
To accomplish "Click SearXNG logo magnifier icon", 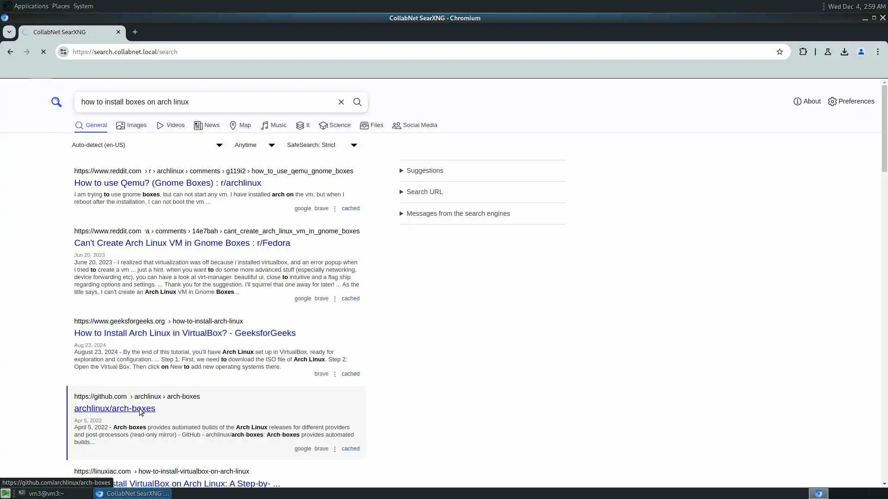I will tap(56, 102).
